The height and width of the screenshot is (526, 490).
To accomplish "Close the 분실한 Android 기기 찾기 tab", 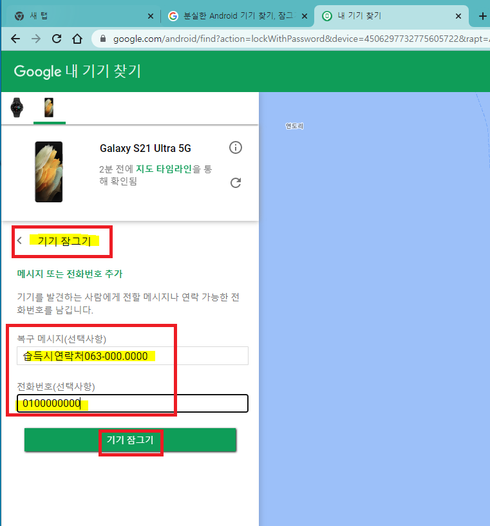I will (x=305, y=16).
